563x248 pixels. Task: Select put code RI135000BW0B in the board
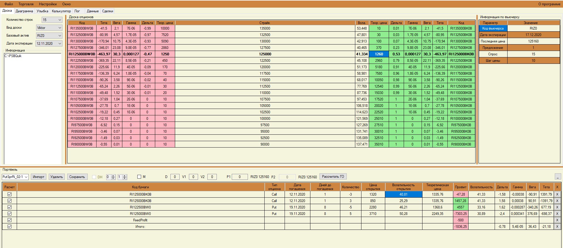click(x=82, y=28)
